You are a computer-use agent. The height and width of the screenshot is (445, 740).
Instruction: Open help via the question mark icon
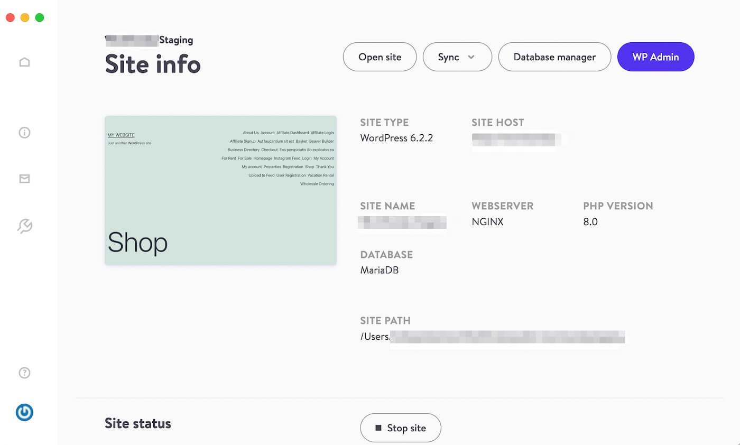pyautogui.click(x=24, y=373)
